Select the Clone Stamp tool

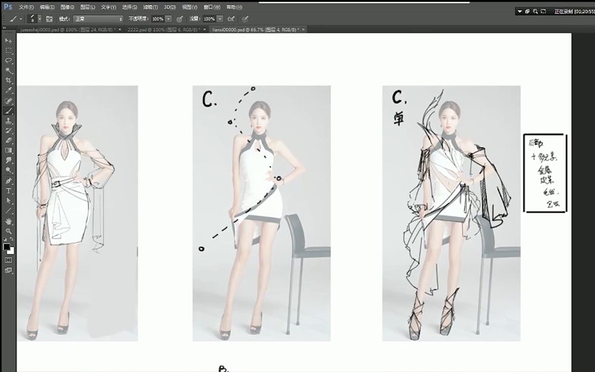point(8,120)
